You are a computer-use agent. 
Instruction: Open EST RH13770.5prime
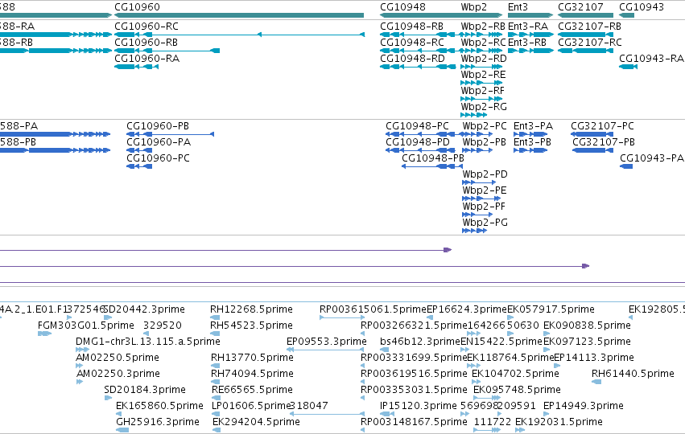click(252, 358)
